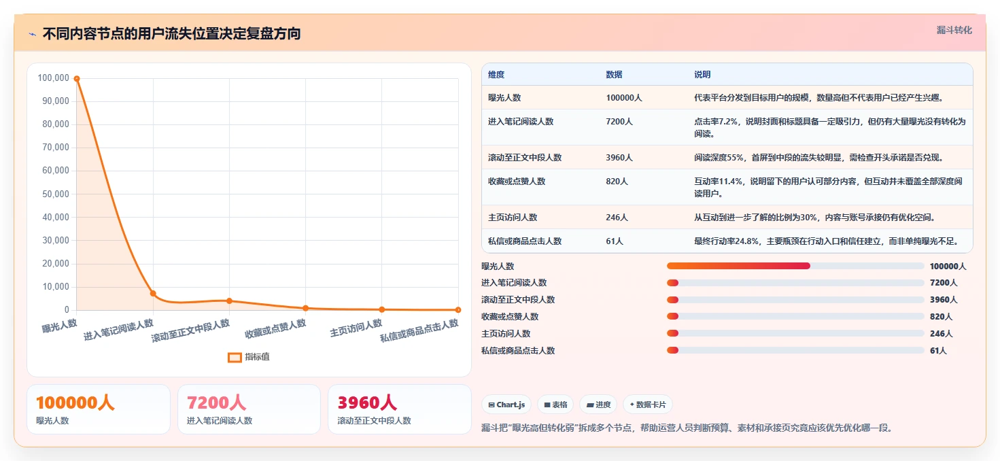The width and height of the screenshot is (1000, 461).
Task: Click the 数据卡片 chip
Action: (x=648, y=405)
